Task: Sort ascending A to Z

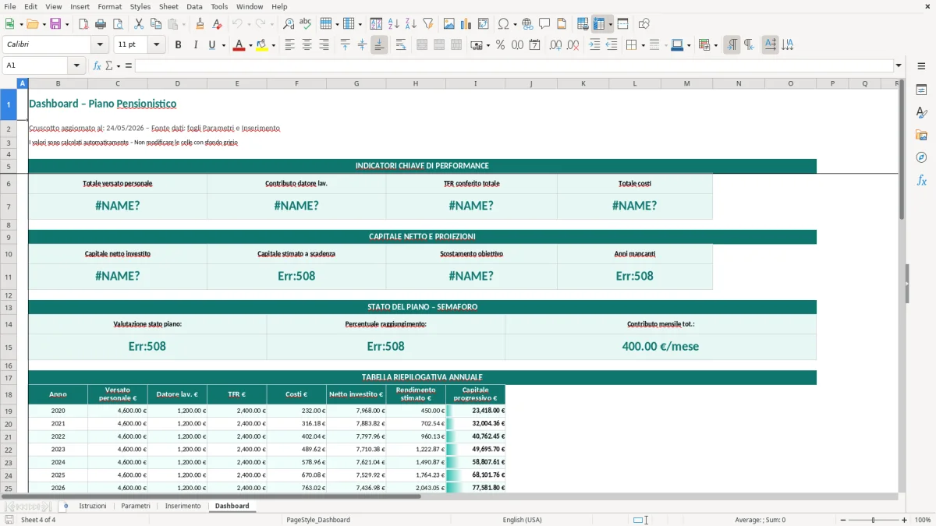Action: pyautogui.click(x=394, y=24)
